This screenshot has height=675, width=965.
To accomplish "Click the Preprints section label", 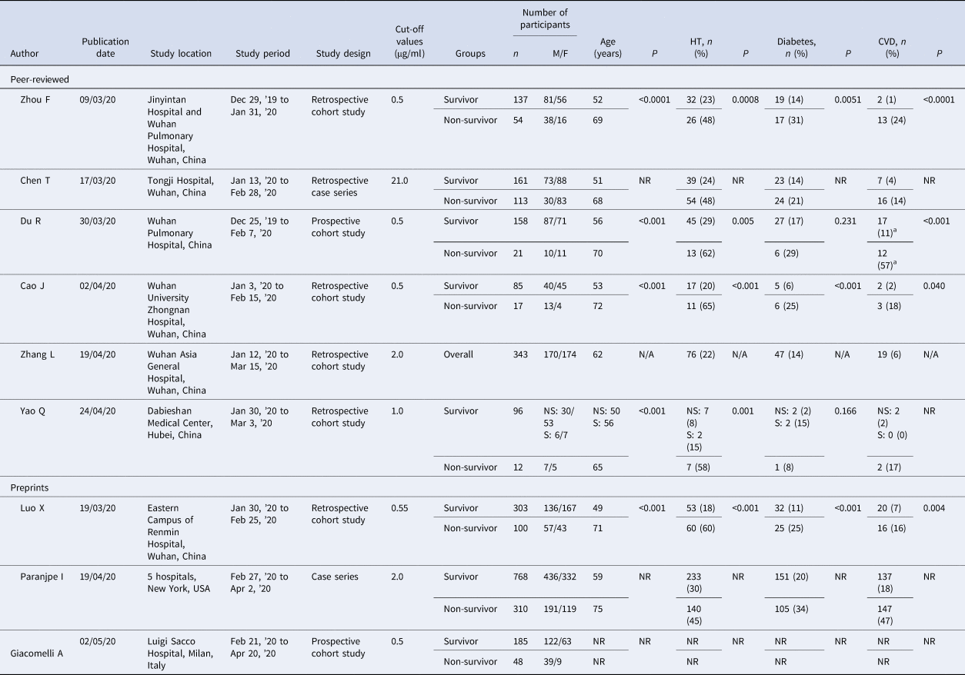I will (32, 487).
